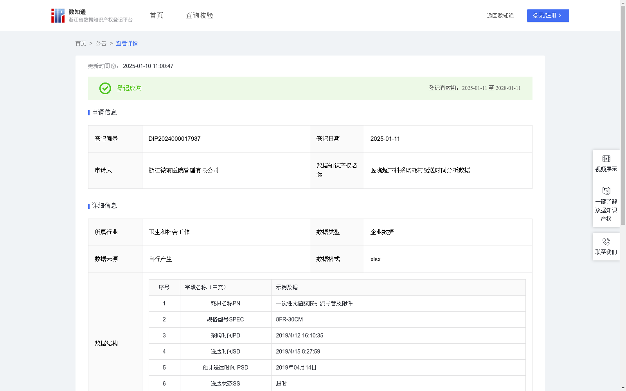Click field name 采购时间PD
The image size is (626, 391).
point(225,335)
